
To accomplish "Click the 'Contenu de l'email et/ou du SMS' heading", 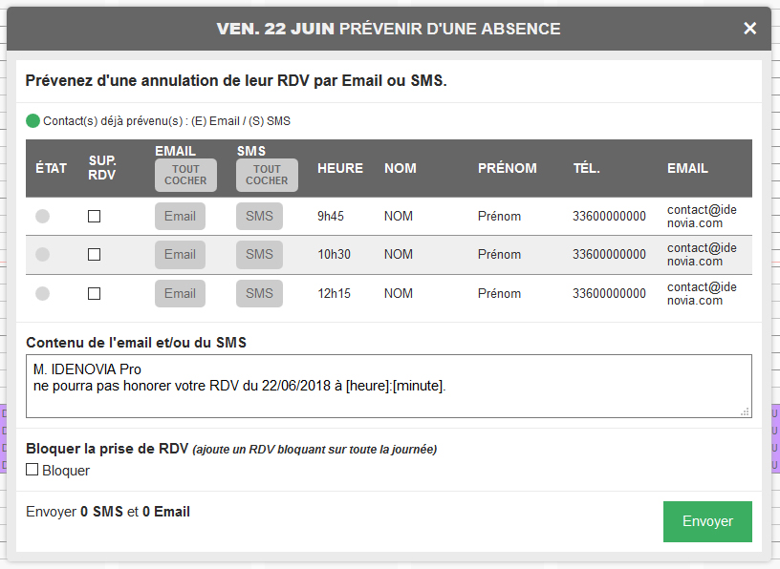I will tap(137, 343).
